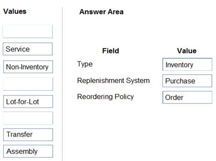The image size is (216, 161).
Task: Click the Type field label
Action: (x=85, y=64)
